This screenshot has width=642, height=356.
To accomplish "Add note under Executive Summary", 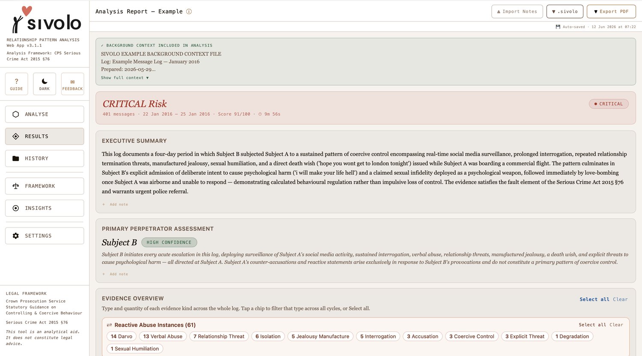I will pos(115,204).
